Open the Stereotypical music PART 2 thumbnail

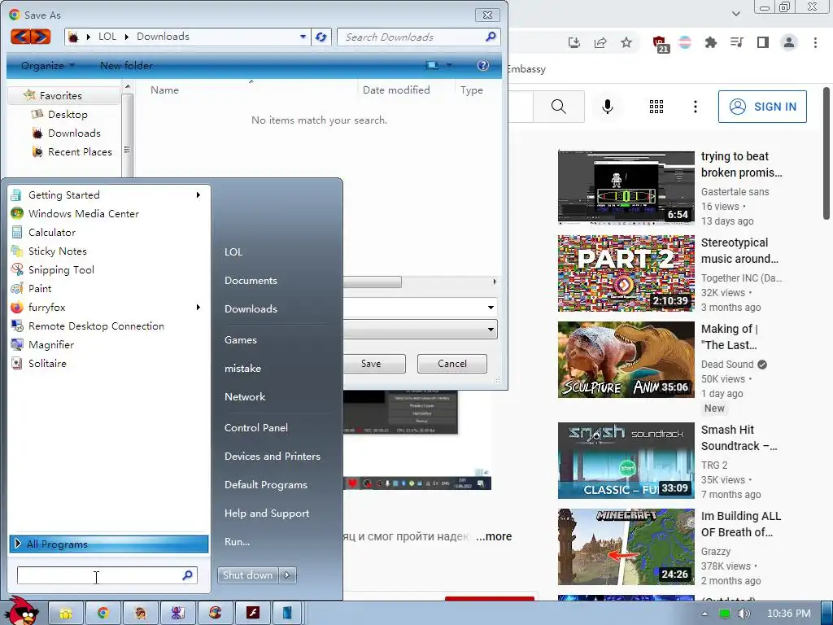tap(626, 273)
